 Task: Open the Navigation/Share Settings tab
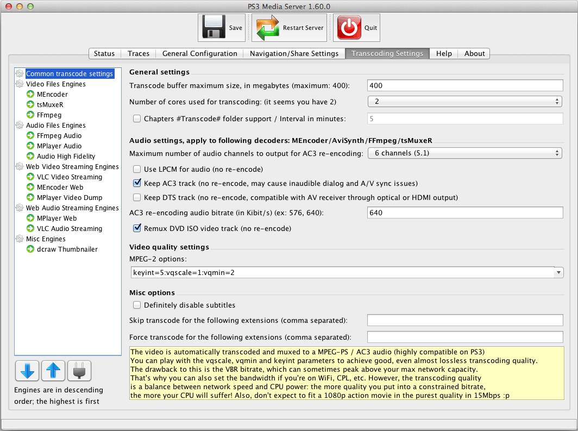click(294, 53)
